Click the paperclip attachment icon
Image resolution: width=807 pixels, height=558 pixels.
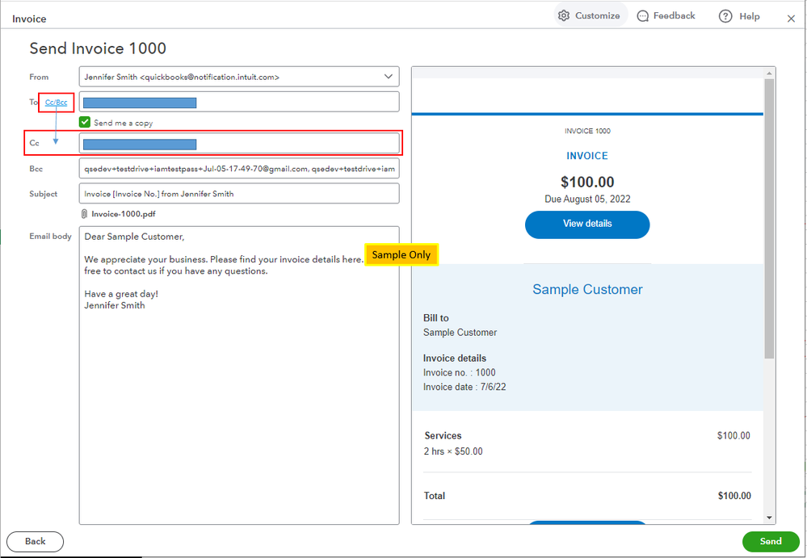[84, 214]
